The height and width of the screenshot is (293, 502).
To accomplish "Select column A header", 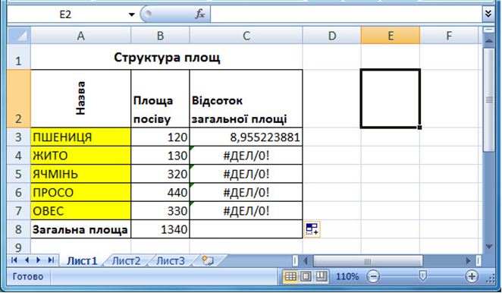I will tap(80, 36).
